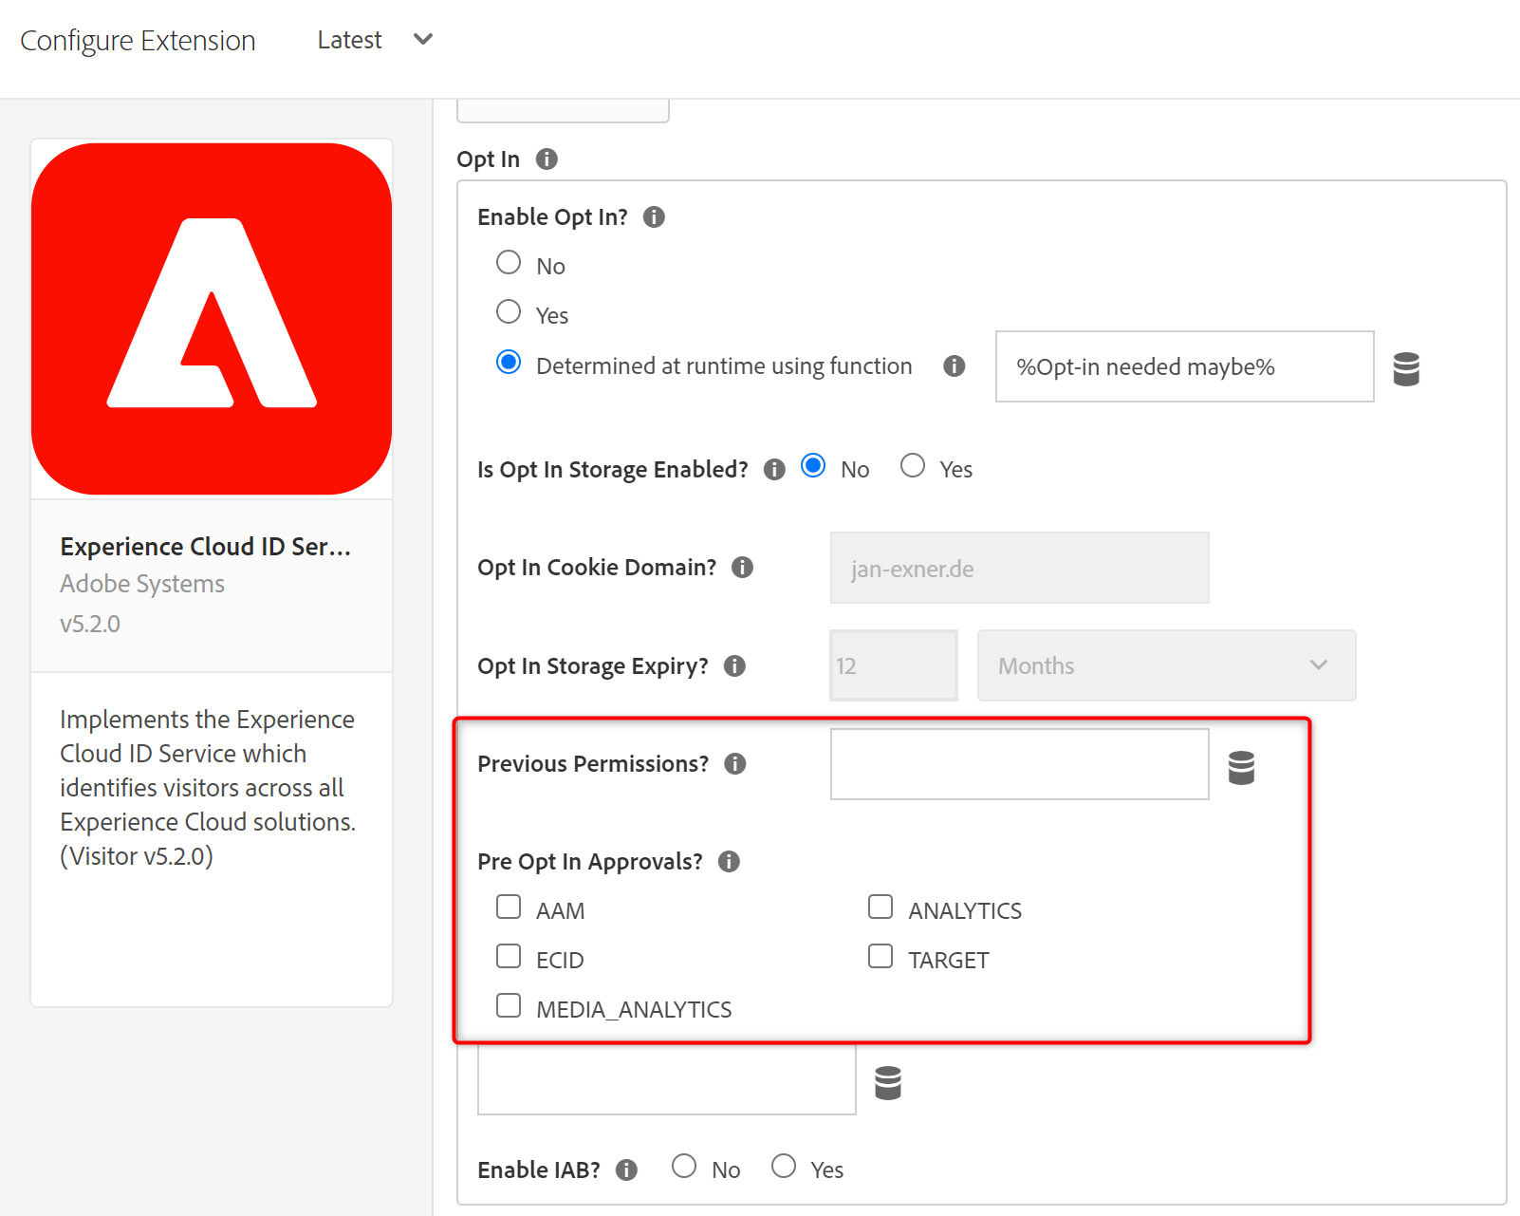Screen dimensions: 1520x1216
Task: Open data element picker for Previous Permissions
Action: (1241, 767)
